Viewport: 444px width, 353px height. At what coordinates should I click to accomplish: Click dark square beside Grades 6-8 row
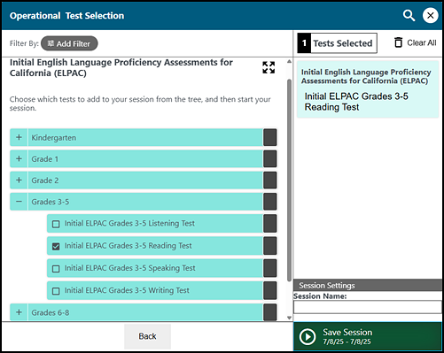(270, 312)
